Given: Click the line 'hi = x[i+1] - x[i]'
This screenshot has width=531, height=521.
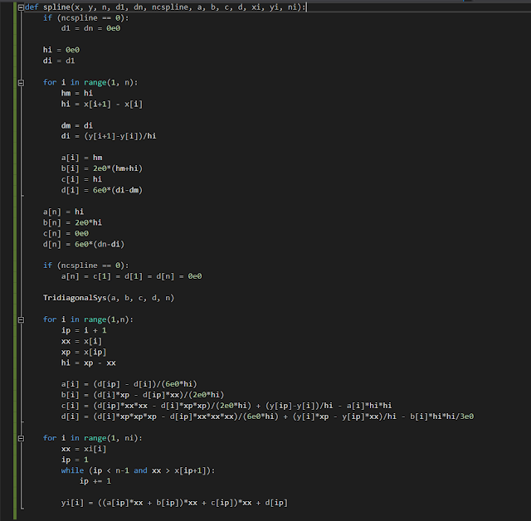Looking at the screenshot, I should [x=102, y=104].
